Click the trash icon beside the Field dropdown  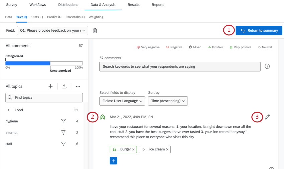point(95,31)
